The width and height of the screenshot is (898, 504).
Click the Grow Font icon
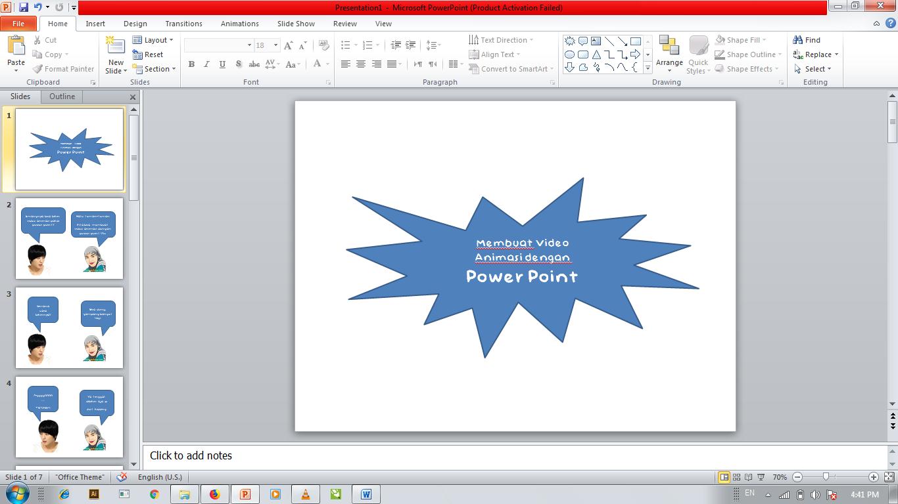tap(289, 45)
